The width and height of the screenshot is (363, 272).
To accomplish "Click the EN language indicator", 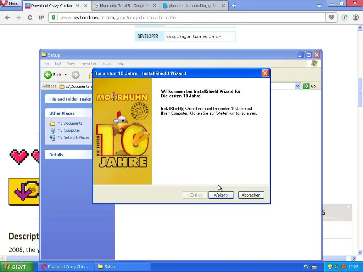I will (306, 267).
